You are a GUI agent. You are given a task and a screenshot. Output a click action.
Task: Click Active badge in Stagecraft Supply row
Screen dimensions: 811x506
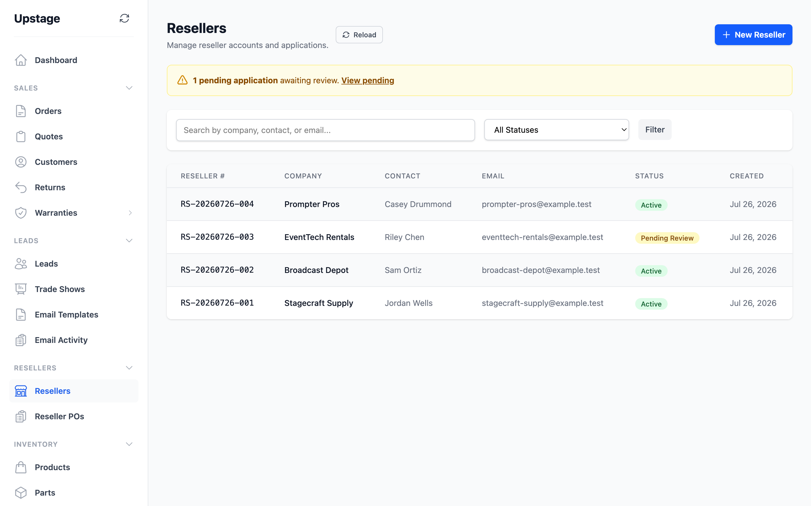[x=651, y=304]
